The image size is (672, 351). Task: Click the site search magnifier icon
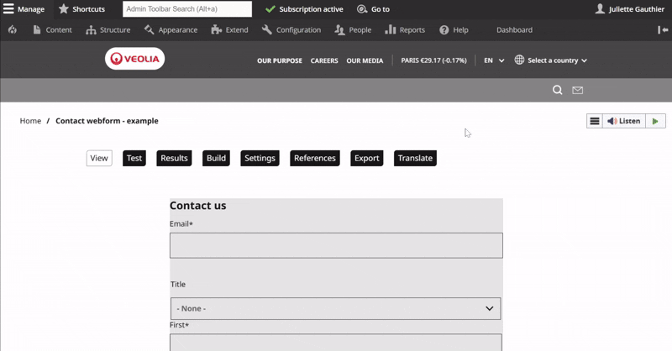(x=557, y=90)
